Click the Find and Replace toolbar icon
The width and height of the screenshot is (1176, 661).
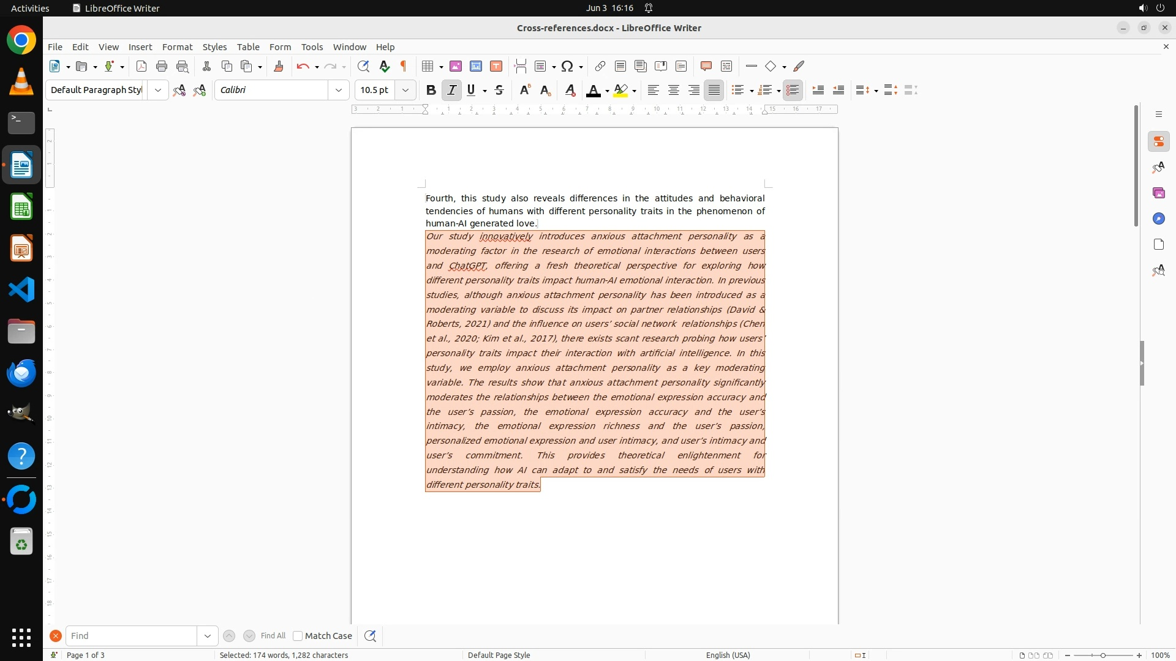tap(363, 66)
